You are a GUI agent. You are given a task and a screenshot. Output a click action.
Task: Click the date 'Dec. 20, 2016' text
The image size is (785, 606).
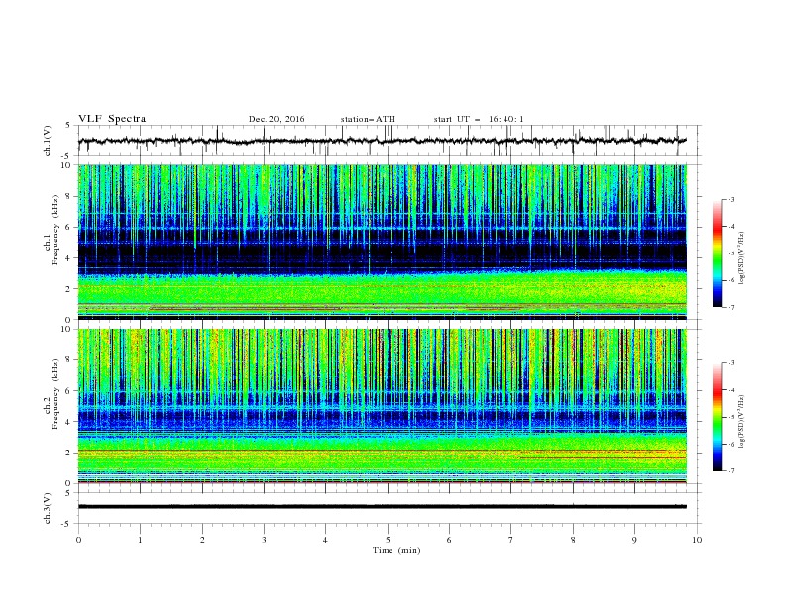tap(277, 119)
